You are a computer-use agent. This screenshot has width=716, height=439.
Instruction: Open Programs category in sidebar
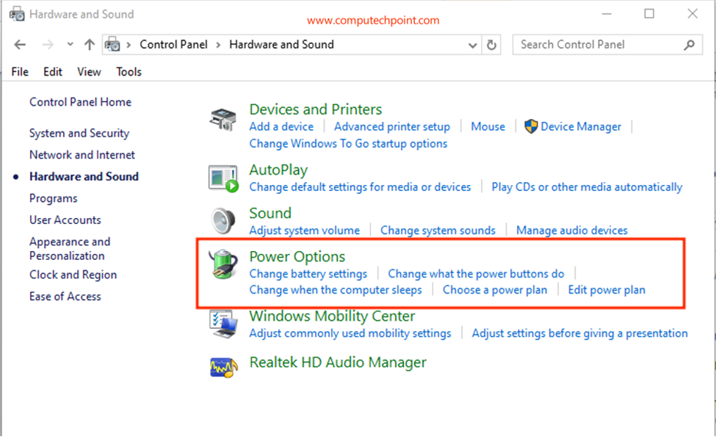(x=53, y=198)
